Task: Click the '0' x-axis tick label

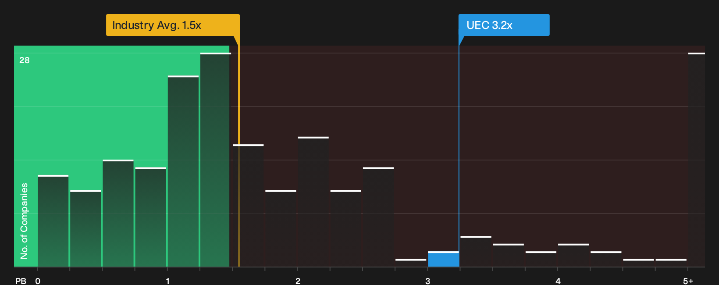Action: (x=38, y=281)
